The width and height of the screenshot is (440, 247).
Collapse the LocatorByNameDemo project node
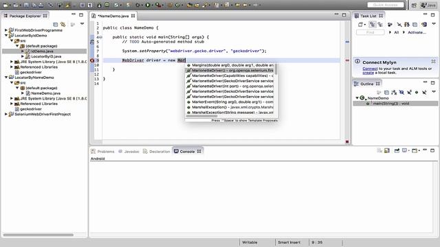[6, 78]
